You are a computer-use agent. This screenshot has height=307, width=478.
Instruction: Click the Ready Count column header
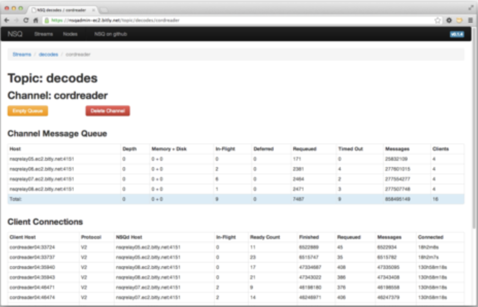coord(265,237)
